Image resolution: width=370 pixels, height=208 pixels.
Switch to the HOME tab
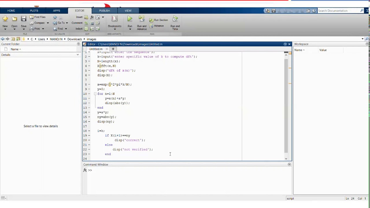point(11,11)
